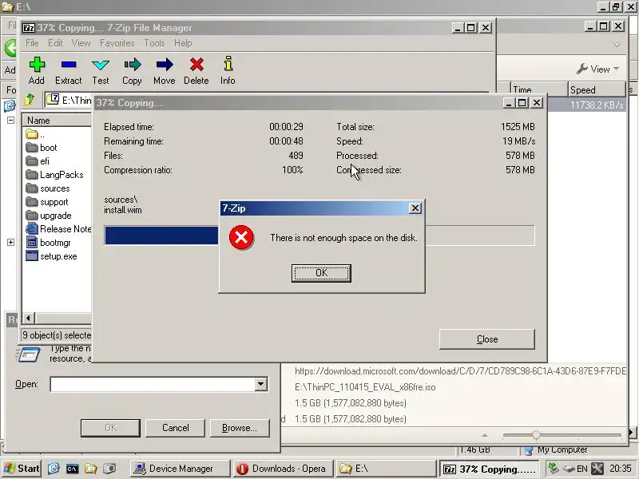
Task: Open the Favorites menu in 7-Zip
Action: pos(117,43)
